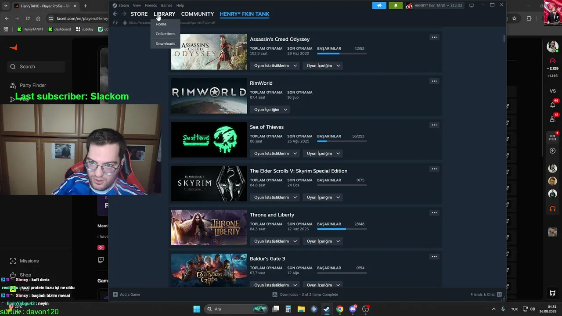Expand Oyun İstatistiklerim for Sea of Thieves

point(276,154)
